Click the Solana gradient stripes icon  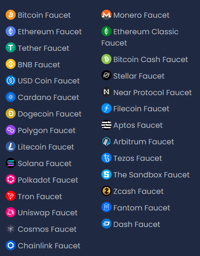click(10, 163)
